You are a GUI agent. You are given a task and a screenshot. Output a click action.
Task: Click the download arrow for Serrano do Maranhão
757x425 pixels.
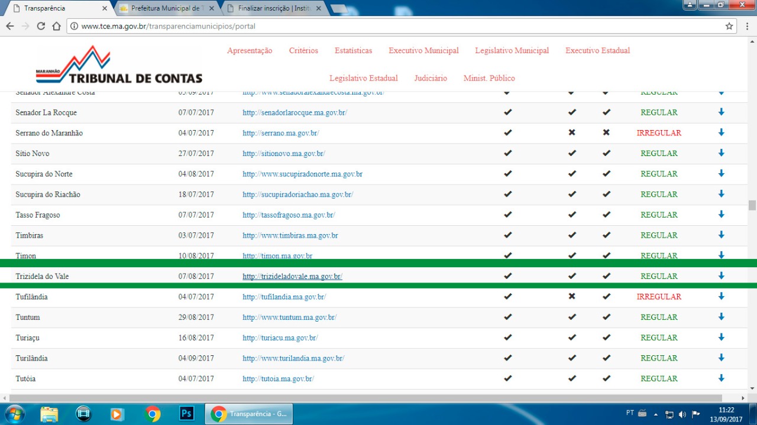[x=721, y=132]
